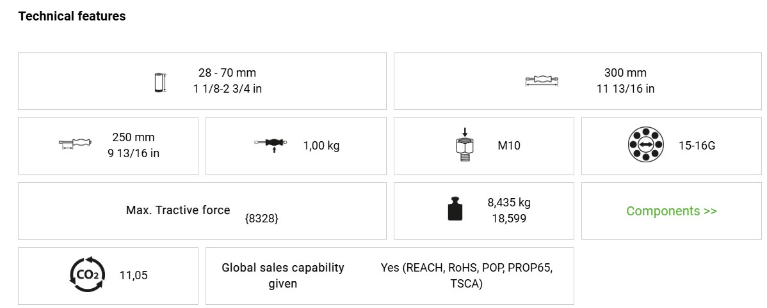Select the Technical features heading
The height and width of the screenshot is (308, 767).
pos(72,16)
